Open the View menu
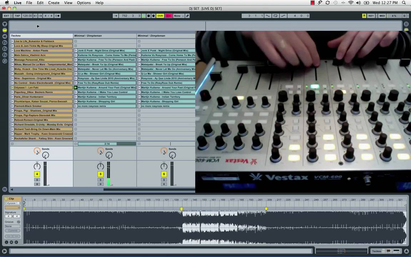Viewport: 411px width, 257px height. (x=68, y=2)
